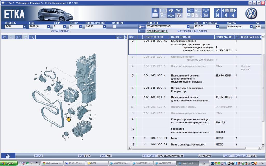Switch to МАТЕРИАЛЬНЫЙ ЗАКАЗ tab

tap(192, 31)
